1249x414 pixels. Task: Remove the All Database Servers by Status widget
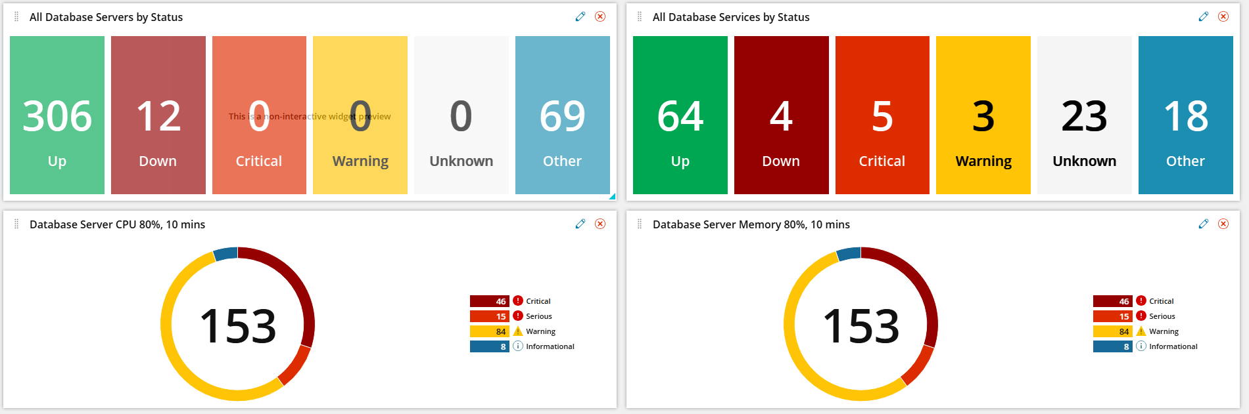(x=600, y=16)
